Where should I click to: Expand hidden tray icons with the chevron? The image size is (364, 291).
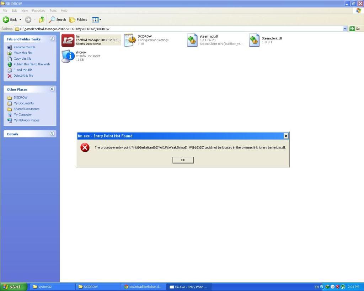click(322, 287)
